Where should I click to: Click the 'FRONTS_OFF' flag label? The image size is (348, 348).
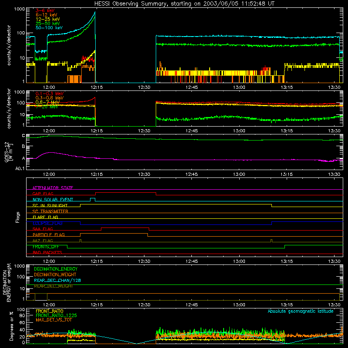click(46, 247)
